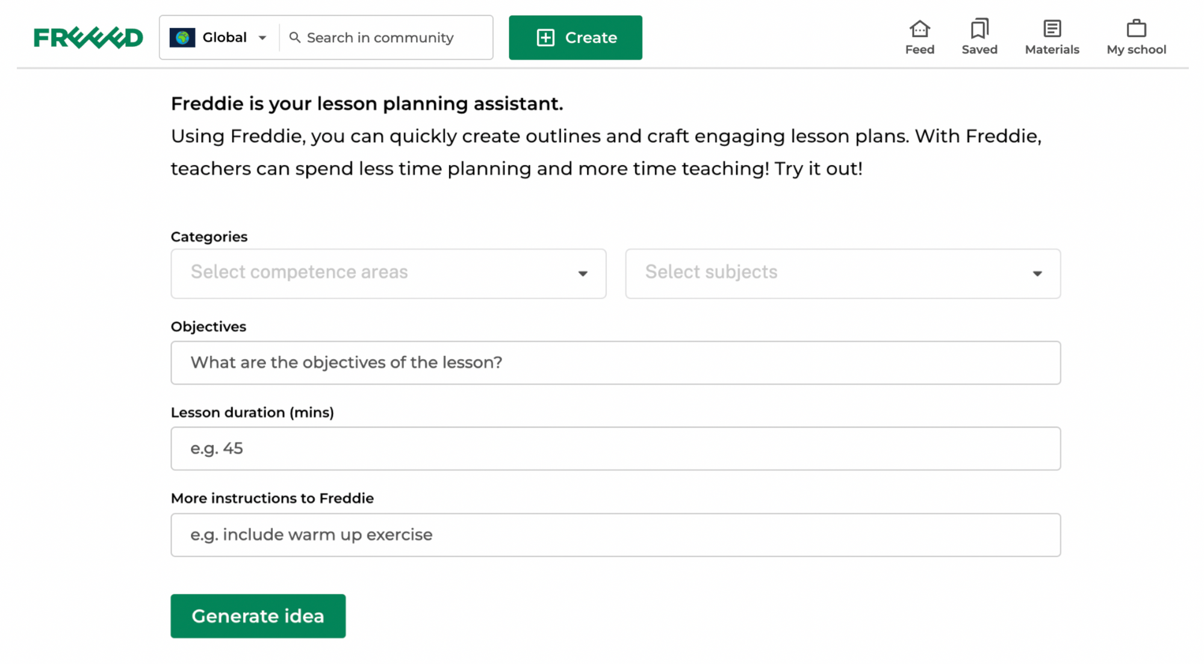Go to the Materials label
The width and height of the screenshot is (1204, 664).
[x=1052, y=50]
